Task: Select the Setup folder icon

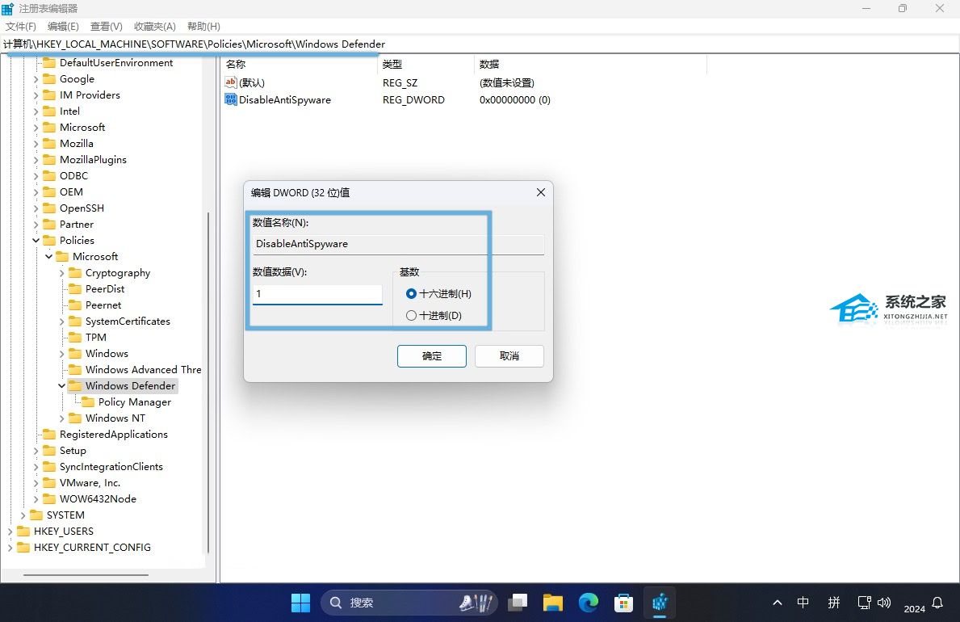Action: click(49, 451)
